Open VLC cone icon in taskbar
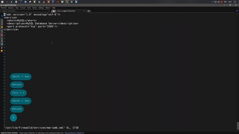The width and height of the screenshot is (239, 134). point(44,2)
